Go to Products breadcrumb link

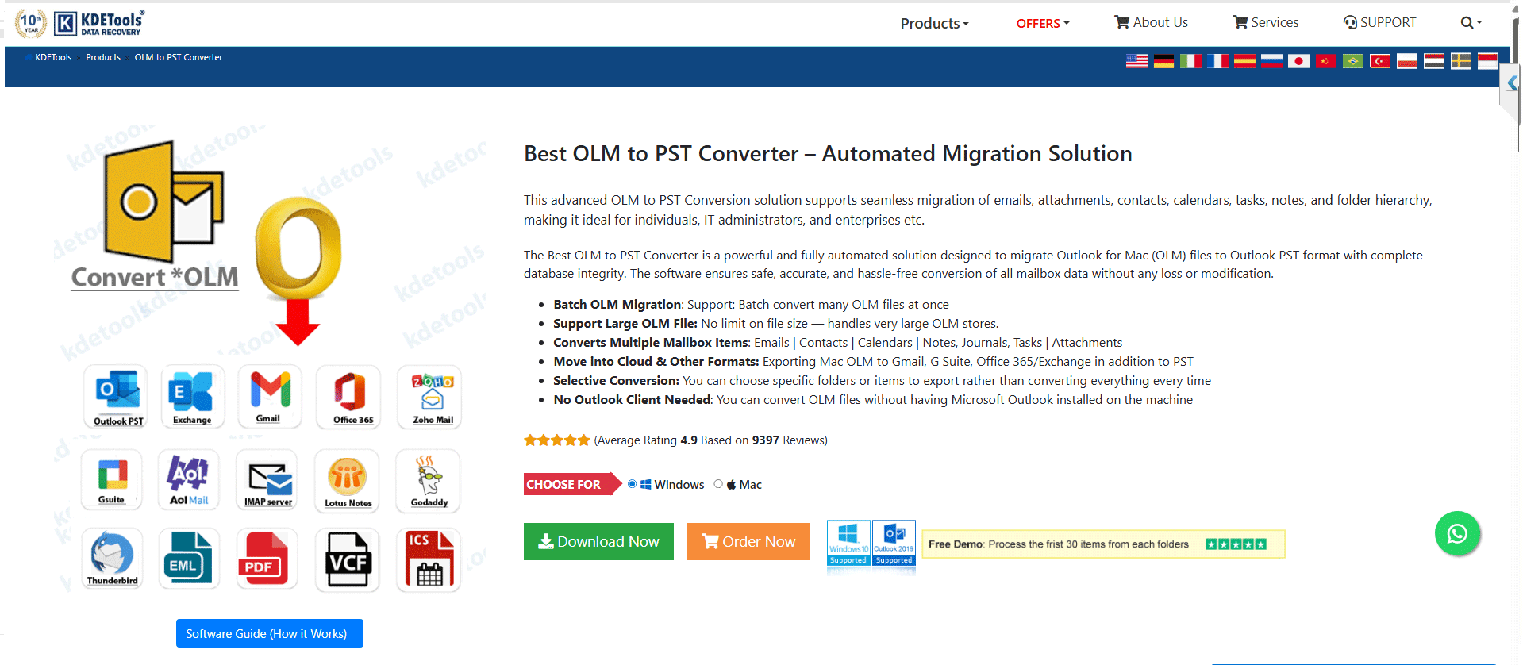[103, 57]
